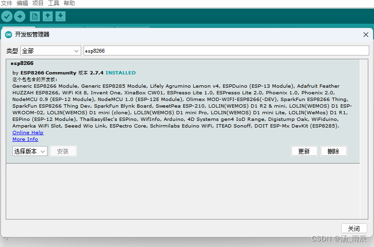
Task: Click the Verify checkmark toolbar icon
Action: [x=7, y=17]
